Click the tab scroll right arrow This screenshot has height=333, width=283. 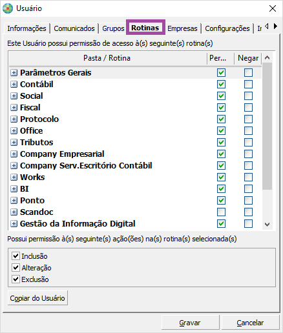point(275,26)
